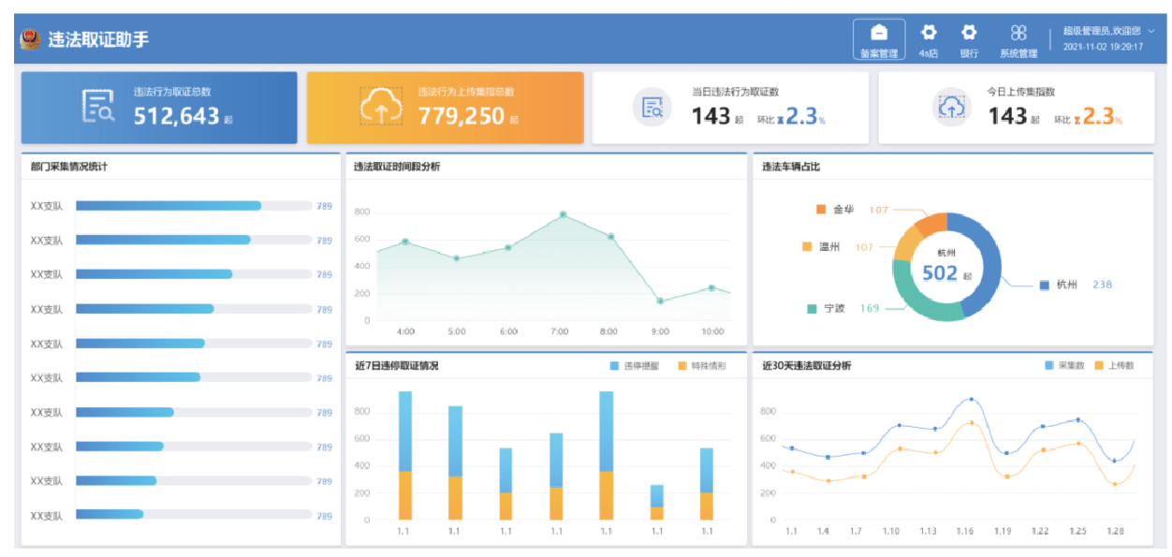Open the 4s店 gear icon

929,33
